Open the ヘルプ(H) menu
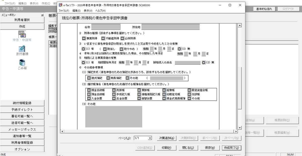The height and width of the screenshot is (156, 302). click(100, 11)
